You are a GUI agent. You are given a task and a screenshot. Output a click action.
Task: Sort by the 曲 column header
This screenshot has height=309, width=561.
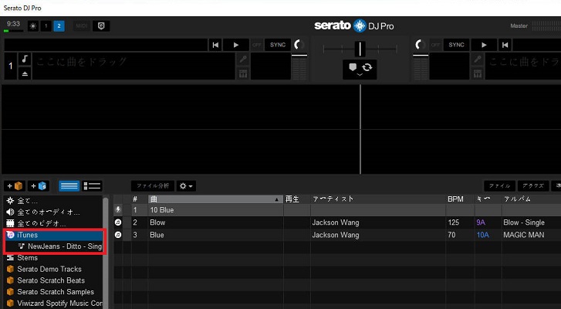point(215,199)
